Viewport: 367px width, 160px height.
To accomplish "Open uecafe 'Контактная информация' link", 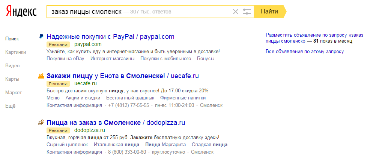I will 74,105.
